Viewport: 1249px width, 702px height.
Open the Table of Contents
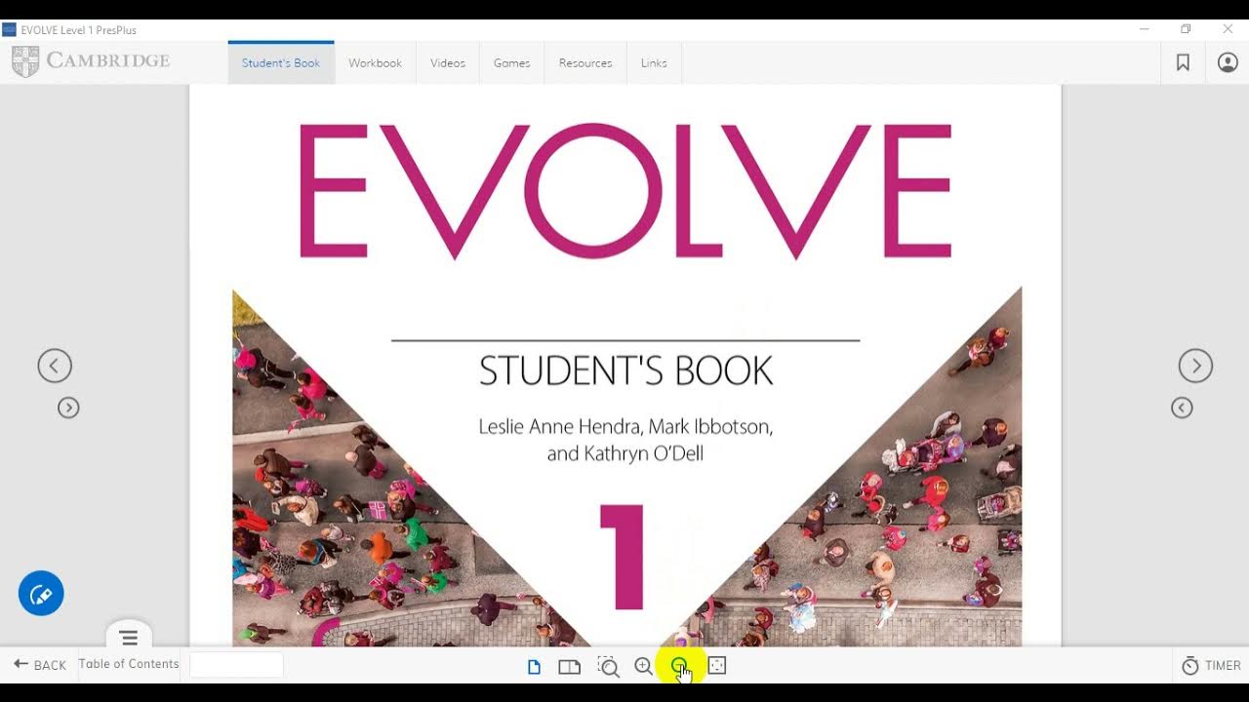pyautogui.click(x=129, y=664)
